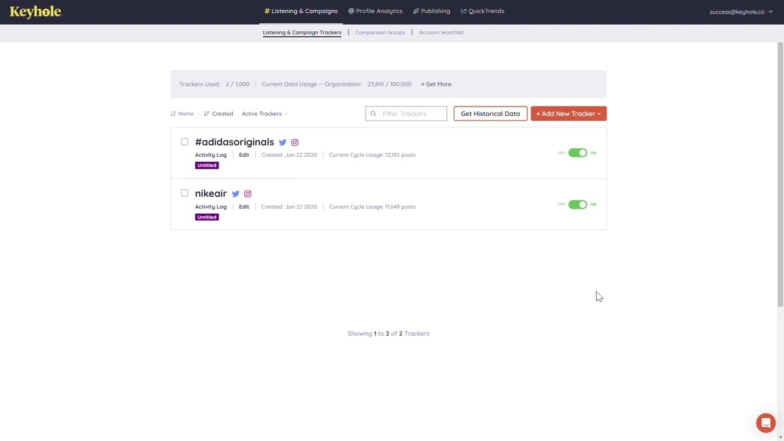Image resolution: width=784 pixels, height=441 pixels.
Task: Open Activity Log for nikeair
Action: point(211,207)
